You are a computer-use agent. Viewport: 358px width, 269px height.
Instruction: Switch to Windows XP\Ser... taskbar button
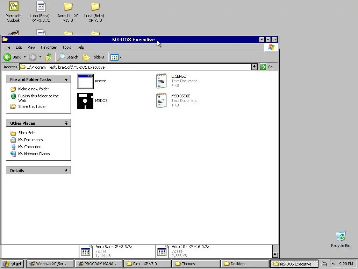(x=50, y=264)
